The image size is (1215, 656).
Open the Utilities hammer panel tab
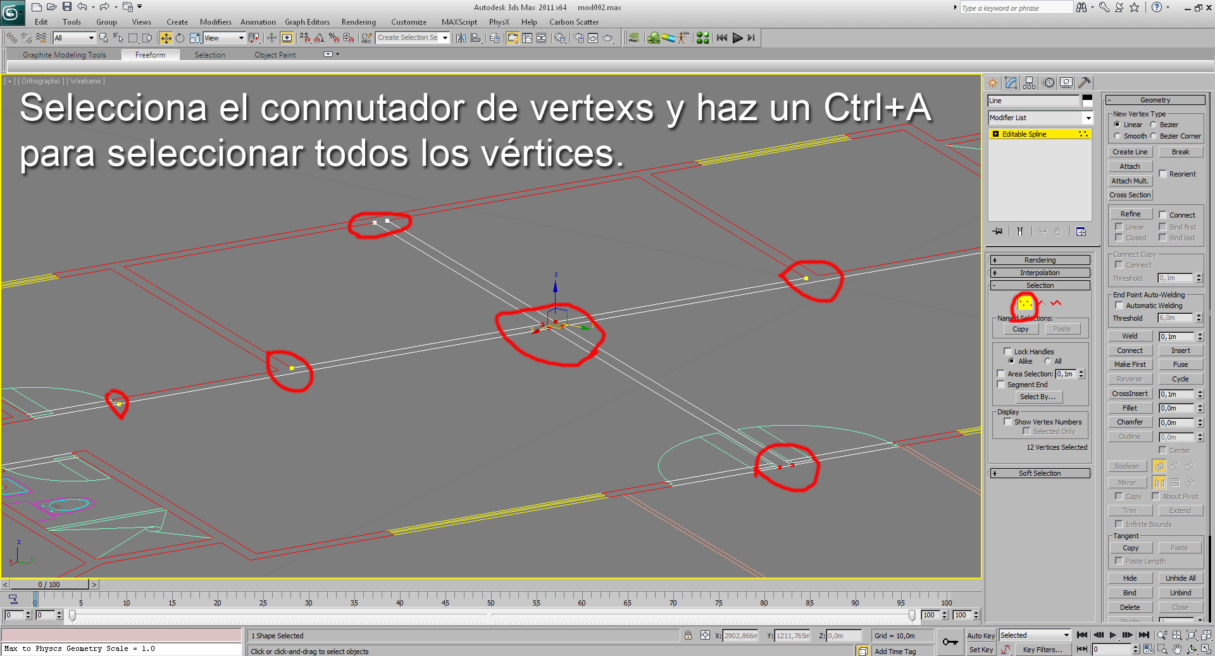1085,83
